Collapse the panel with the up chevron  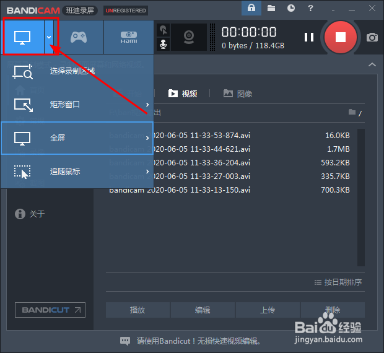(x=372, y=64)
